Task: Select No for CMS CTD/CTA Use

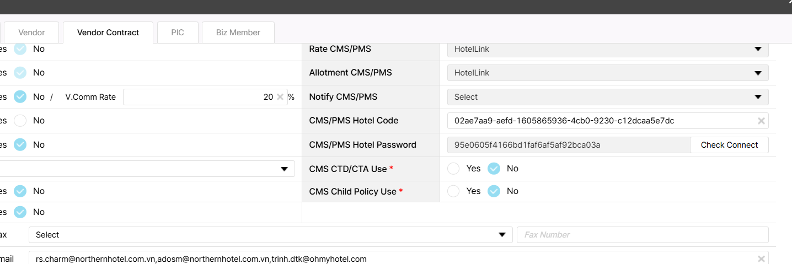Action: click(494, 169)
